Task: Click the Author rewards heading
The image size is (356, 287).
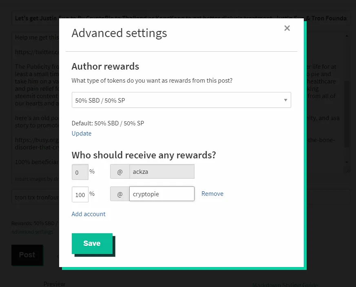Action: pos(105,66)
